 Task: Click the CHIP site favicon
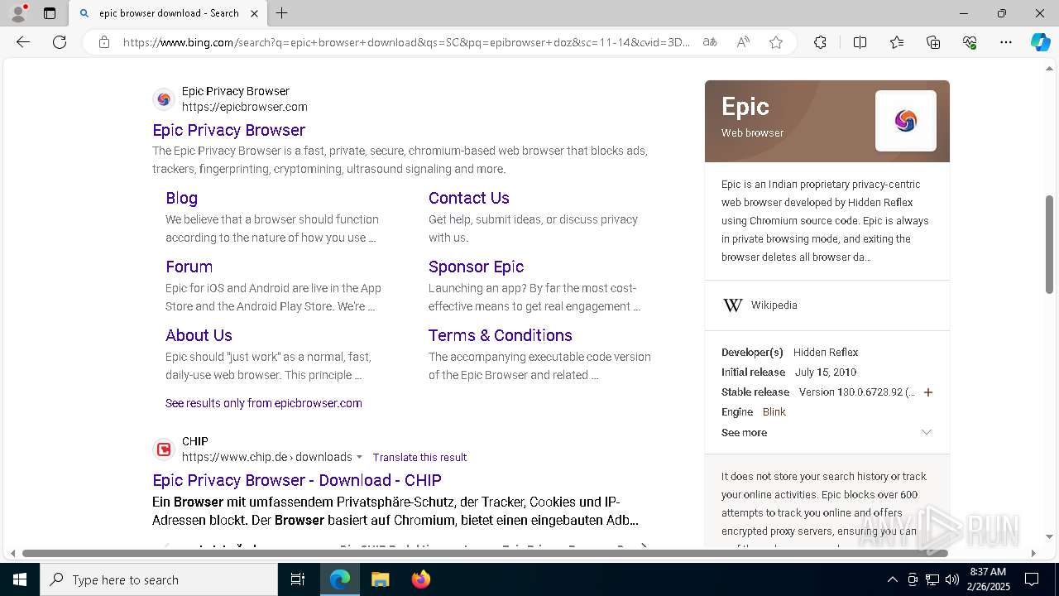164,449
